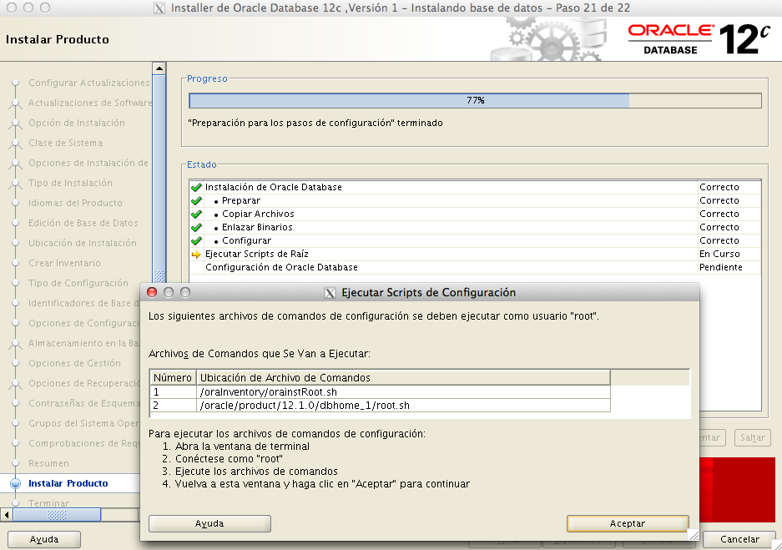Click green check next to Copiar Archivos

point(196,214)
